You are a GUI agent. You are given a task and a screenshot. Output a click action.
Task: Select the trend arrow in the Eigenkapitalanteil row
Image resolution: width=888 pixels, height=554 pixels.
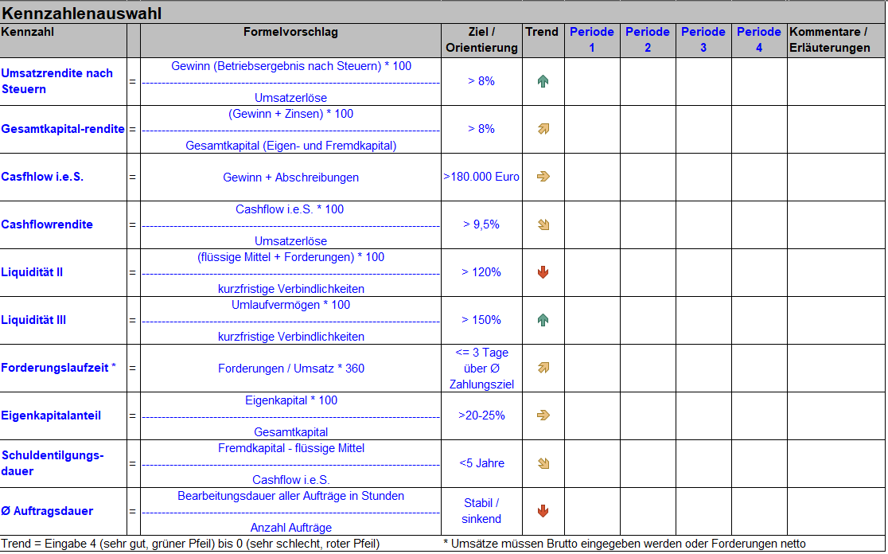pyautogui.click(x=543, y=416)
